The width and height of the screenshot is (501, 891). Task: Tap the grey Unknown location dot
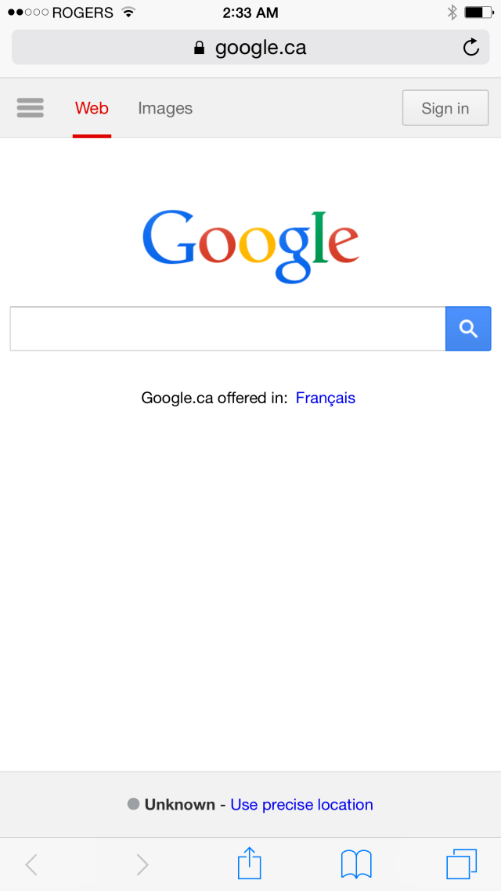point(134,804)
